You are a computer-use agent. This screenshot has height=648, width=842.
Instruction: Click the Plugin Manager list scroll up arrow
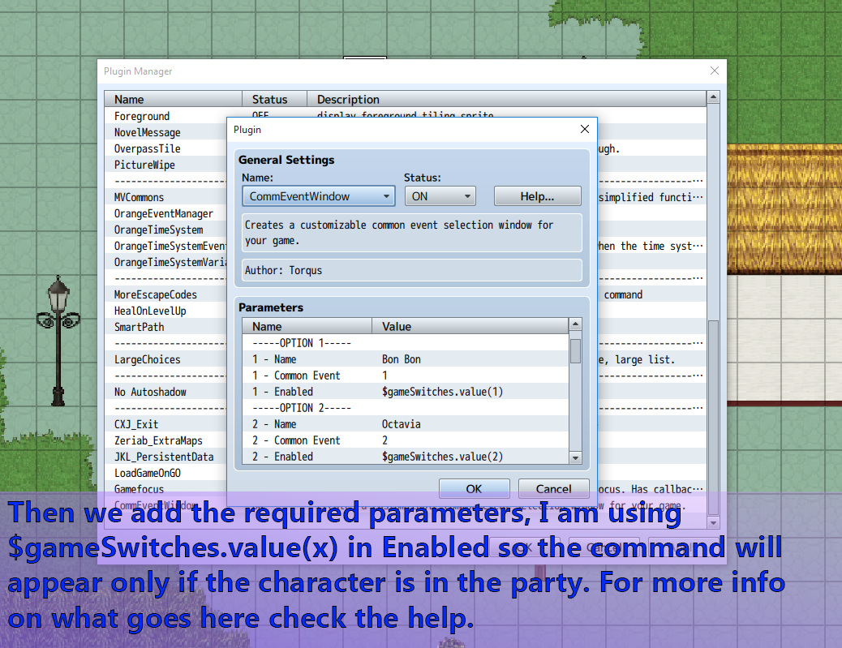713,97
